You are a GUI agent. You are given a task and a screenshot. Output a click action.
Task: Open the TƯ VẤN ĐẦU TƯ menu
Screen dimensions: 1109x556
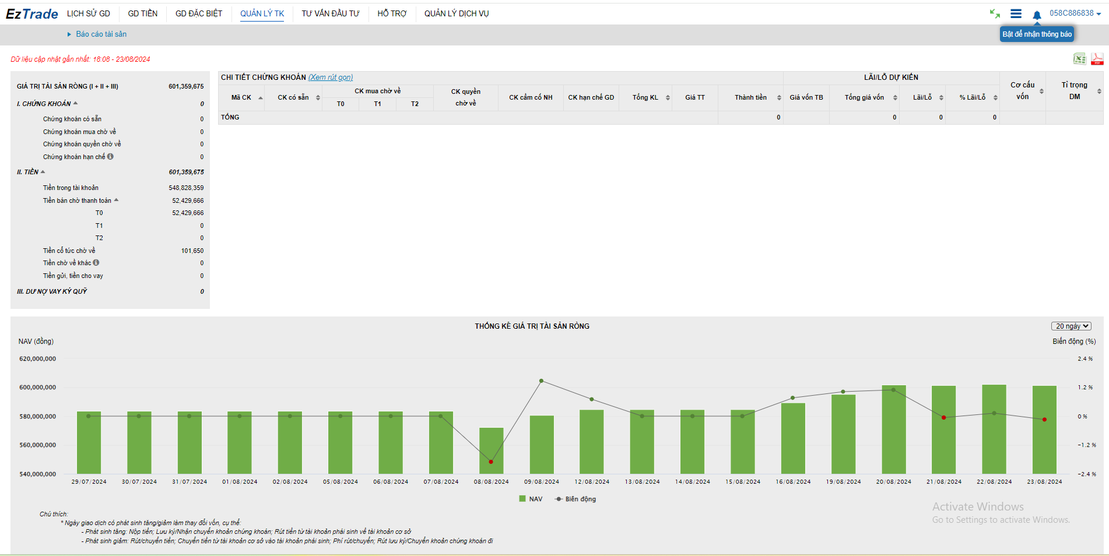coord(331,13)
